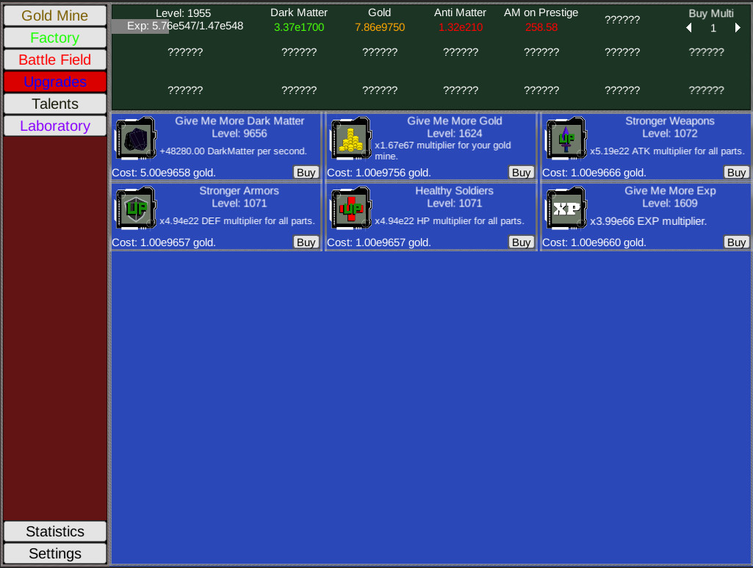Decrease Buy Multi with left arrow
This screenshot has width=753, height=568.
pyautogui.click(x=689, y=28)
